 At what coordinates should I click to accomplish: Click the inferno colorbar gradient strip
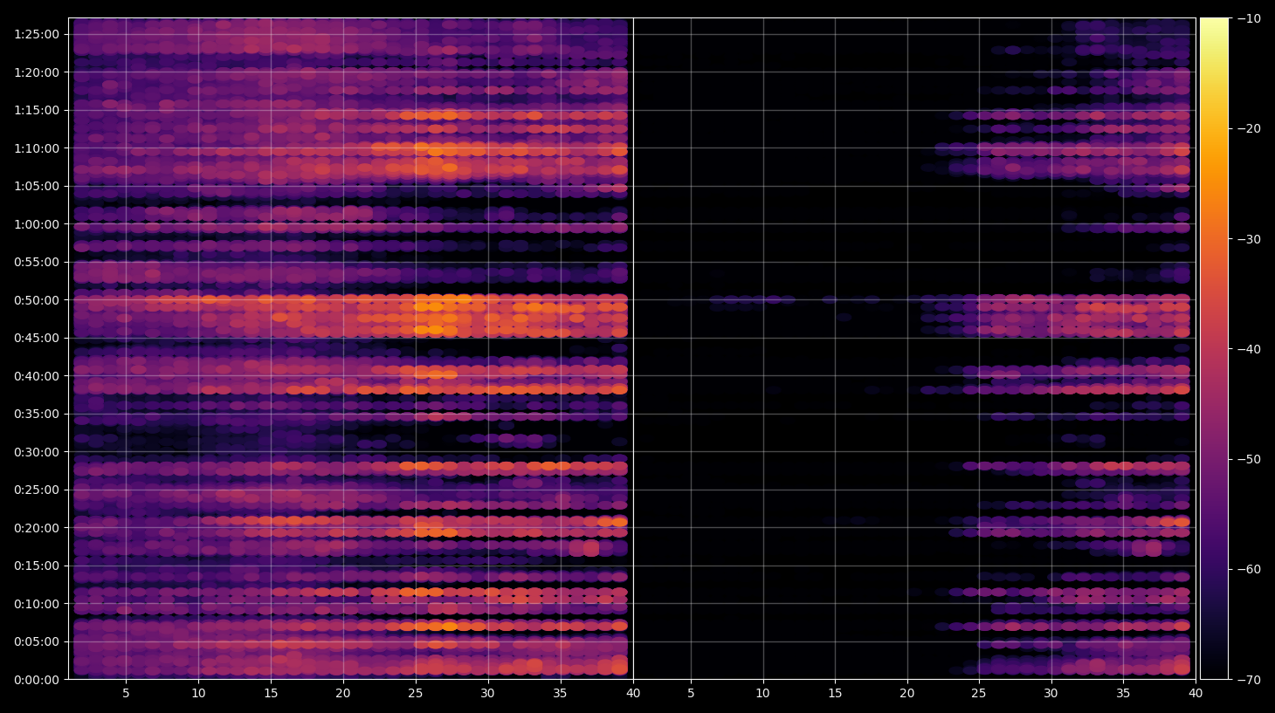1214,348
